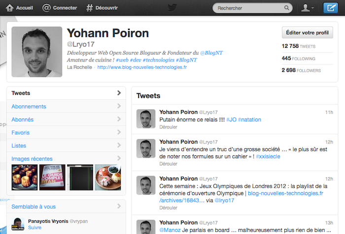Open the Connecter menu item
The image size is (345, 234).
(65, 8)
